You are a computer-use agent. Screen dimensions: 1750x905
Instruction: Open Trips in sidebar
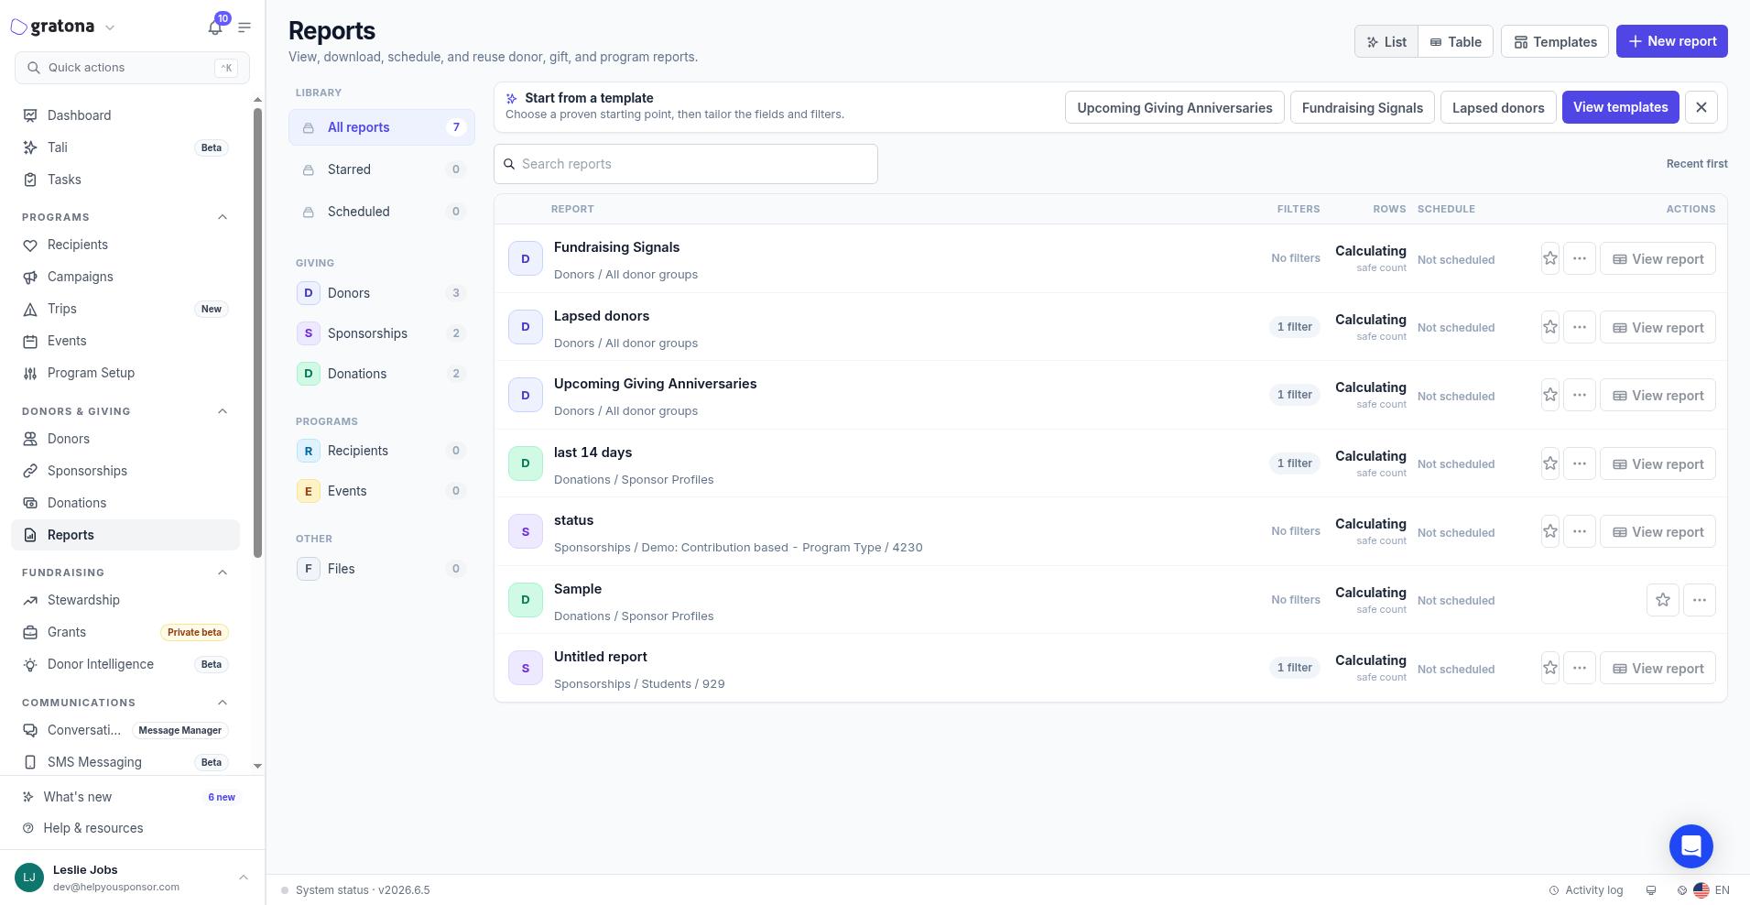[x=125, y=309]
